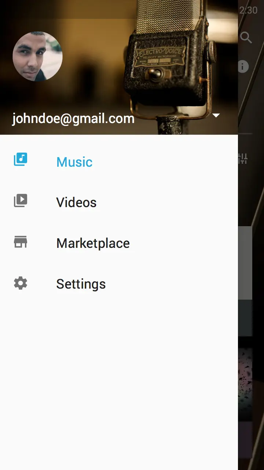Click the light gray block behind drawer

point(245,263)
